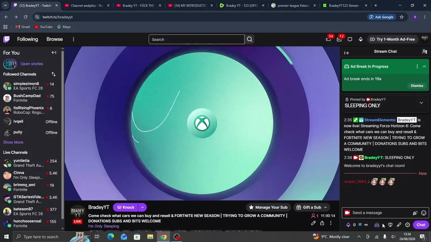
Task: Expand the pinned SLEEPING ONLY message
Action: point(421,103)
